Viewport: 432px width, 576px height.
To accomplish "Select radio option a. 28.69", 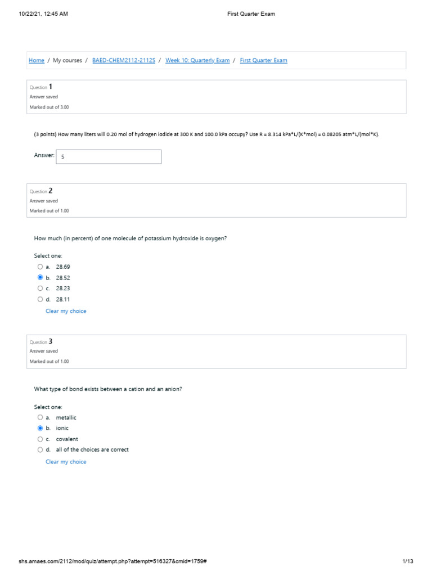I will point(40,267).
